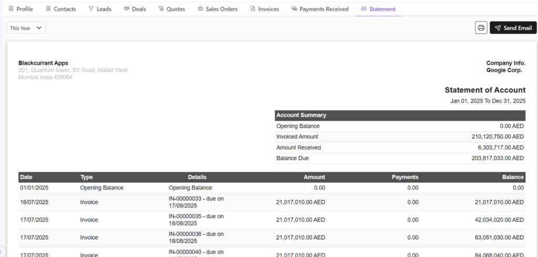Viewport: 538px width, 257px height.
Task: Click the Leads funnel icon
Action: point(91,9)
